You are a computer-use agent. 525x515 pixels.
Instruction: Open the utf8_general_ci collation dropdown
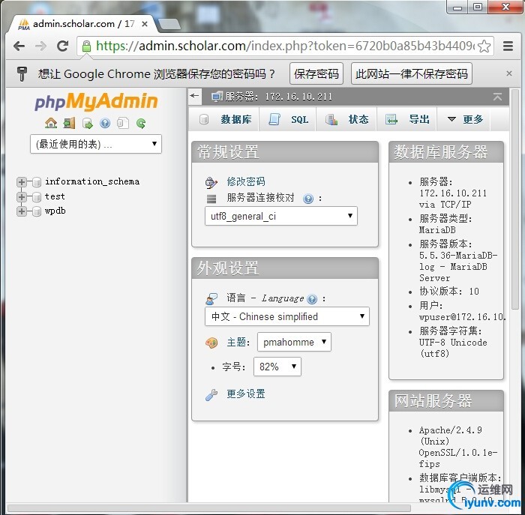pyautogui.click(x=281, y=216)
